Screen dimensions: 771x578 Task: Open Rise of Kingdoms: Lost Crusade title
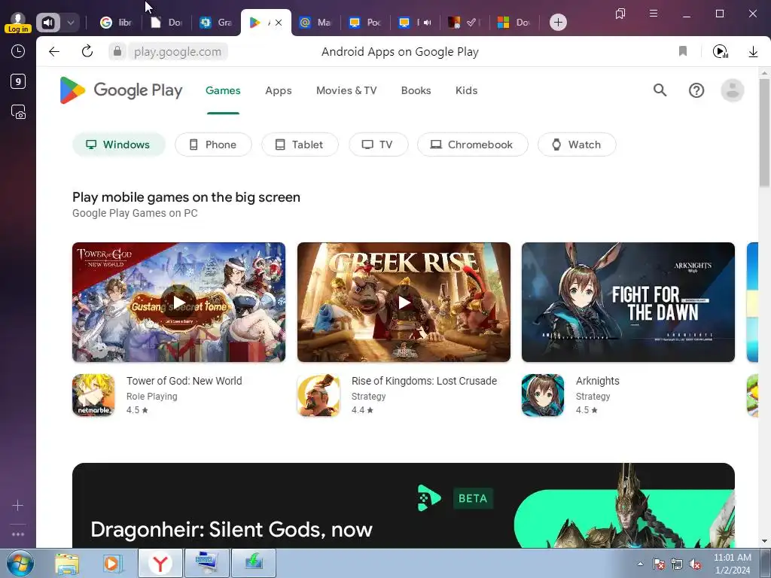click(425, 381)
